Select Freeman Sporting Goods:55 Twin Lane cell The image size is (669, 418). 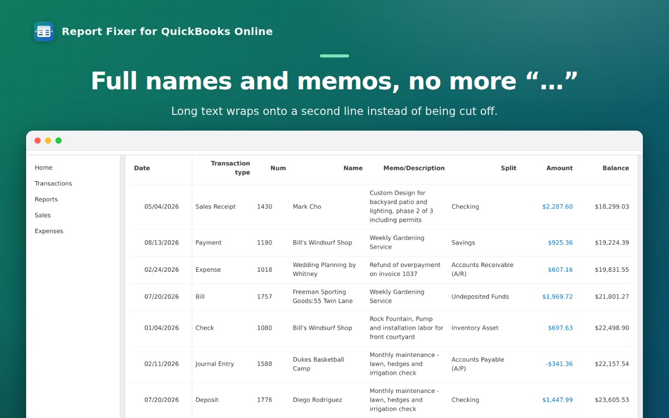pos(322,297)
